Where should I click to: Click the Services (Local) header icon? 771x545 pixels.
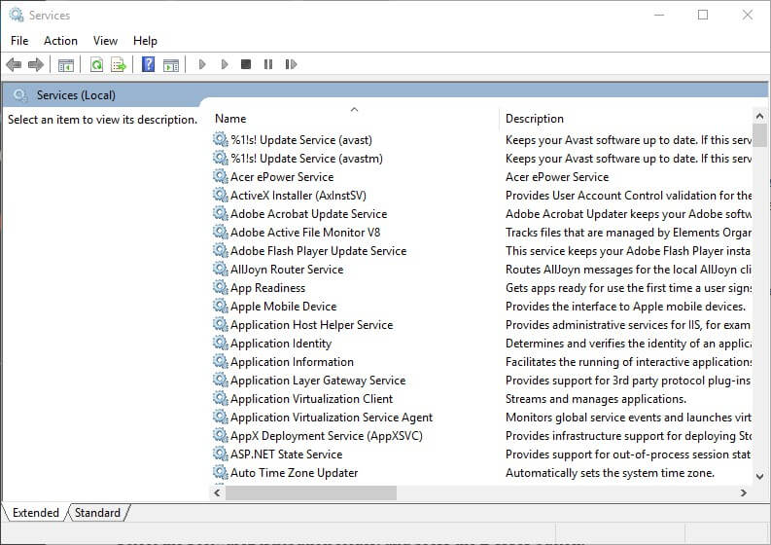[x=20, y=95]
